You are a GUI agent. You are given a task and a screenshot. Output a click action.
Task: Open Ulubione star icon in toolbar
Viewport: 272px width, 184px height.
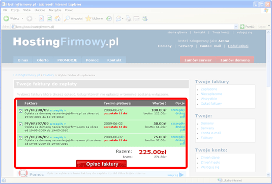coord(88,18)
